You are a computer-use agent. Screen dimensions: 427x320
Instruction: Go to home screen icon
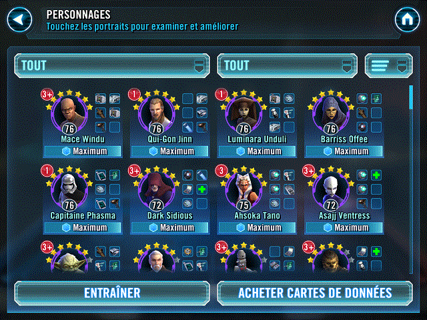click(407, 19)
